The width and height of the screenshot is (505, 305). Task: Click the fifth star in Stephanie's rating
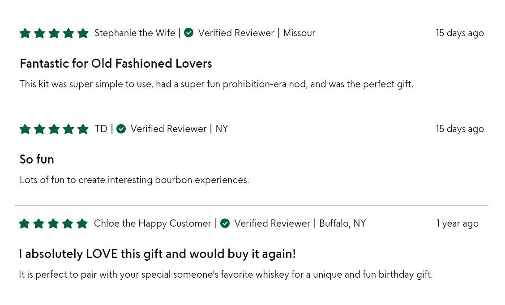[83, 33]
